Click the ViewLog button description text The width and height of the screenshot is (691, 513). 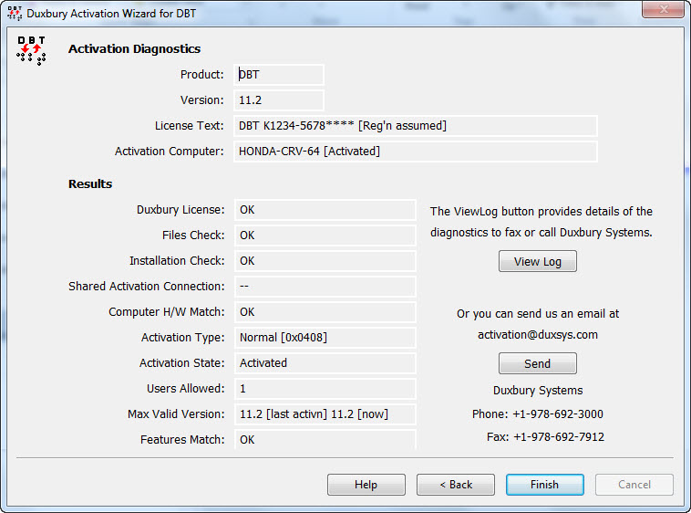541,222
